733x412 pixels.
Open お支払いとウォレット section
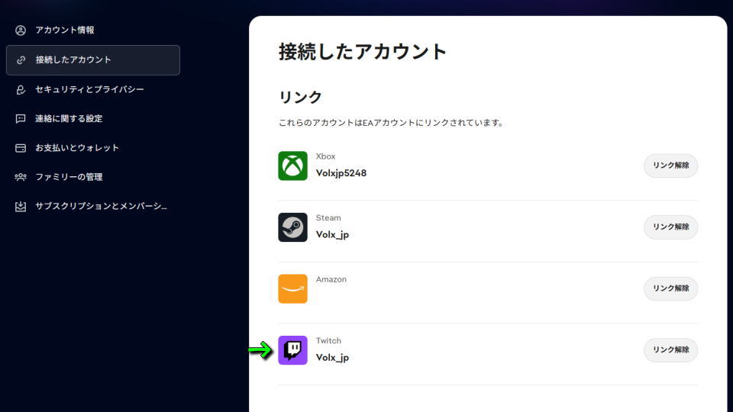(77, 148)
